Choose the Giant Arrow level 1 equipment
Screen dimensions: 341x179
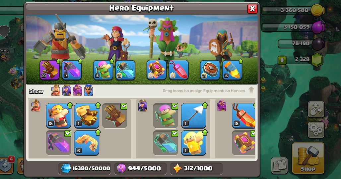click(193, 116)
